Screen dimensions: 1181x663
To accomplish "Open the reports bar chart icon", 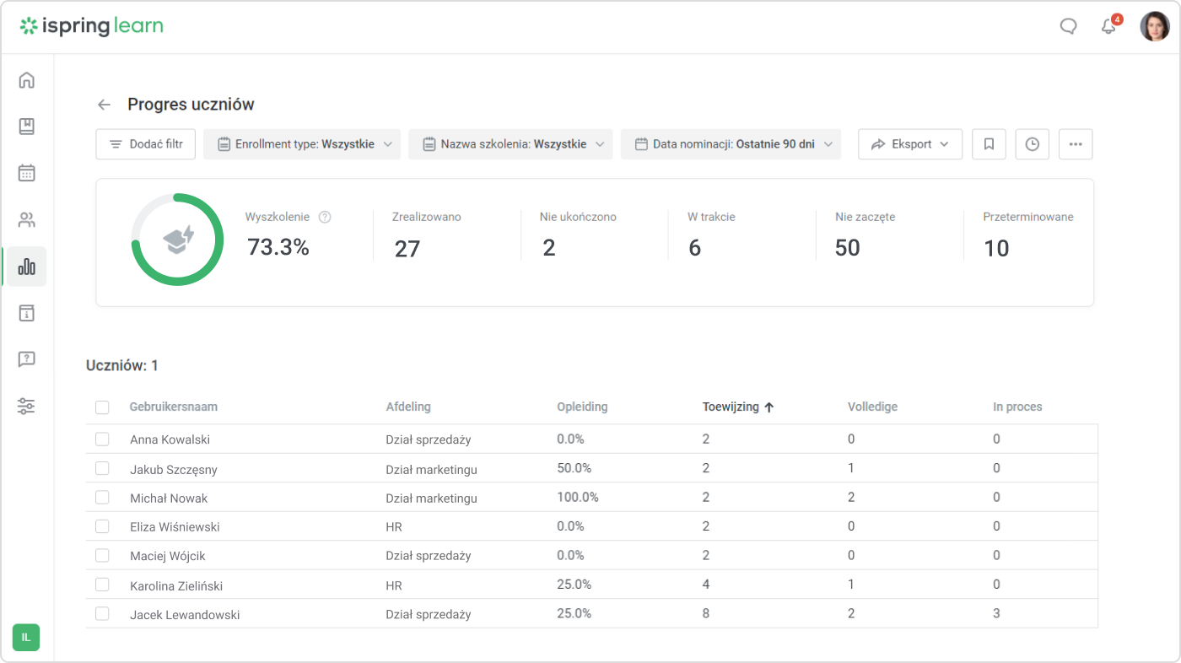I will (x=27, y=267).
